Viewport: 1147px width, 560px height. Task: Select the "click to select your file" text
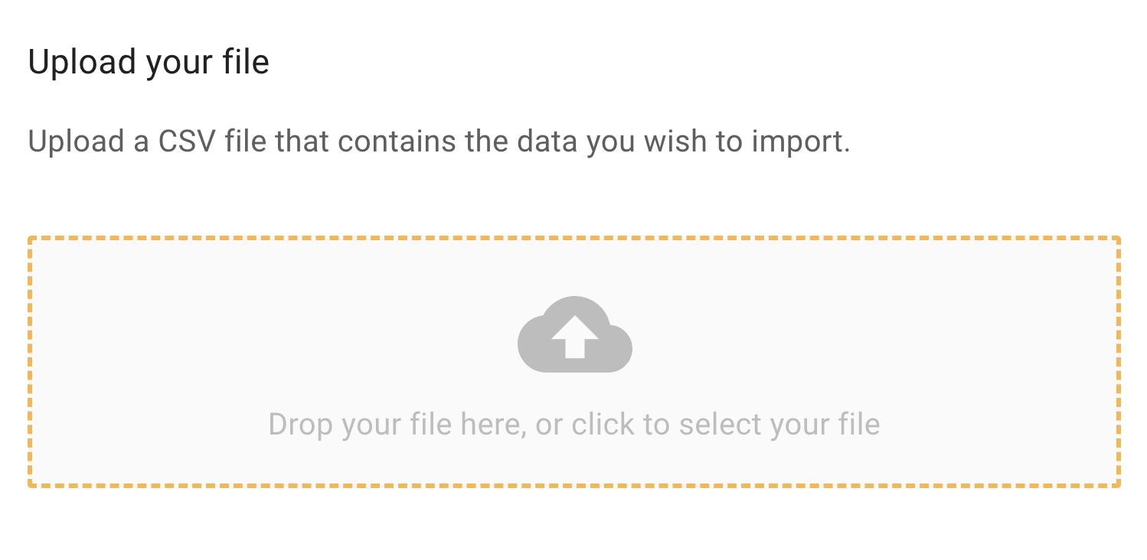click(x=725, y=424)
